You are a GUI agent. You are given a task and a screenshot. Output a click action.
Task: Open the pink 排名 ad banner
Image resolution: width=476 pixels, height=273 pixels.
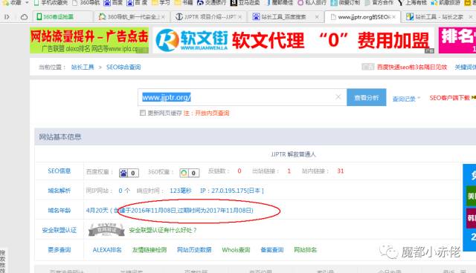(x=457, y=40)
